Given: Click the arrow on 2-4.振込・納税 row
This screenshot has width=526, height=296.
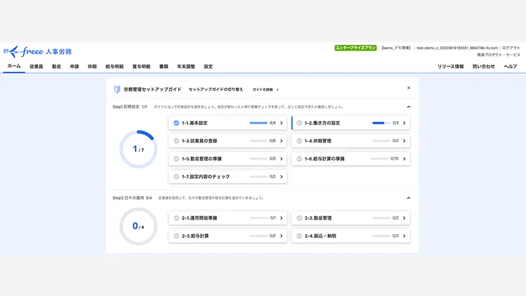Looking at the screenshot, I should pos(404,235).
